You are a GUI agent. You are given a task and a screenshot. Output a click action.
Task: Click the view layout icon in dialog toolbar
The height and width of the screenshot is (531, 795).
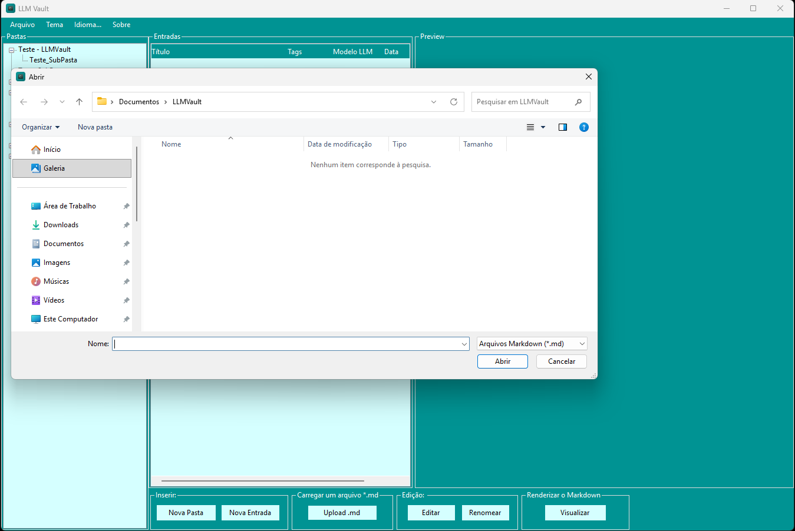click(x=530, y=127)
